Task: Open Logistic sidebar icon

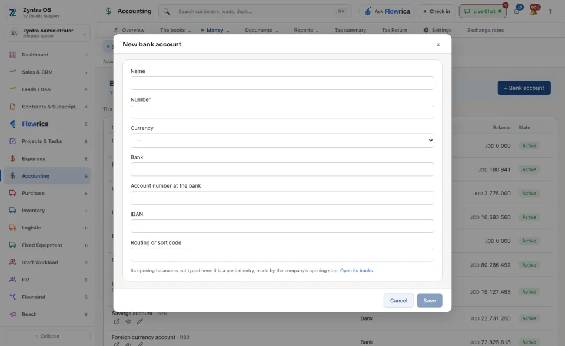Action: 12,228
